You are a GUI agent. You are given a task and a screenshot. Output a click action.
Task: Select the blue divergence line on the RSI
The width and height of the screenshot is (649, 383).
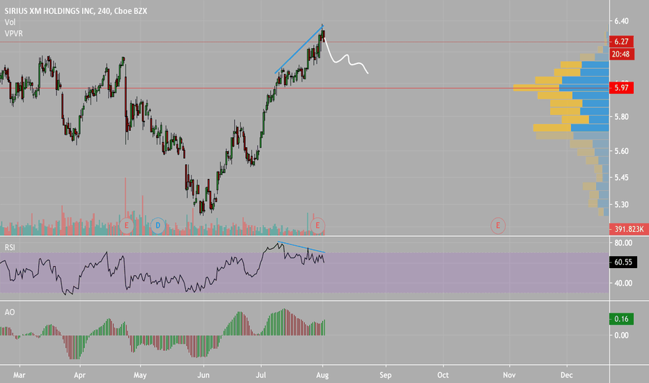point(302,247)
